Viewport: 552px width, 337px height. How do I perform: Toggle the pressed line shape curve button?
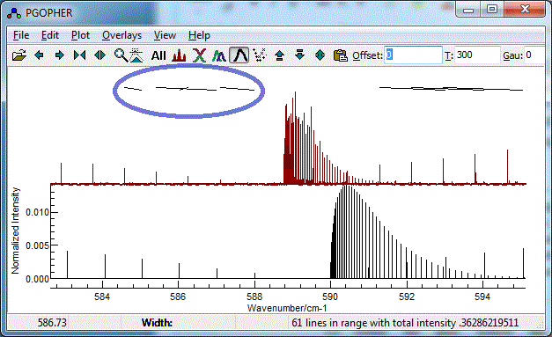click(239, 55)
